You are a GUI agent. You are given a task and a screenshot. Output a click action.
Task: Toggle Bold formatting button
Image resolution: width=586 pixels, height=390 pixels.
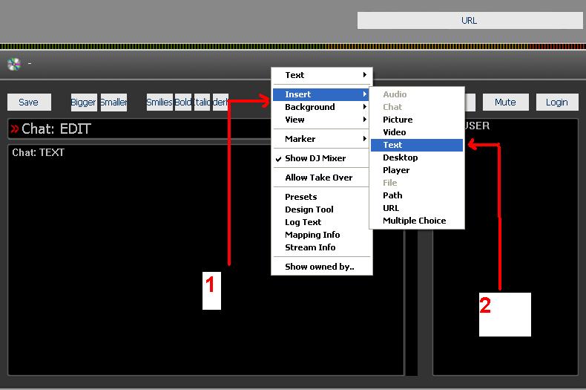tap(183, 103)
